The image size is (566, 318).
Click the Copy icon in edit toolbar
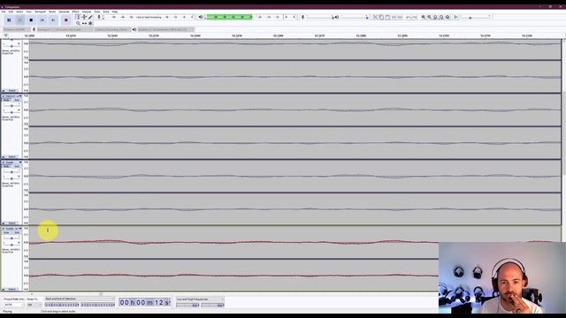[381, 17]
